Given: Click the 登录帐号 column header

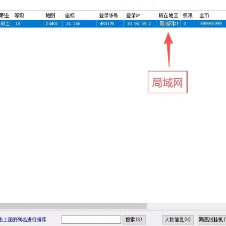Looking at the screenshot, I should [110, 16].
